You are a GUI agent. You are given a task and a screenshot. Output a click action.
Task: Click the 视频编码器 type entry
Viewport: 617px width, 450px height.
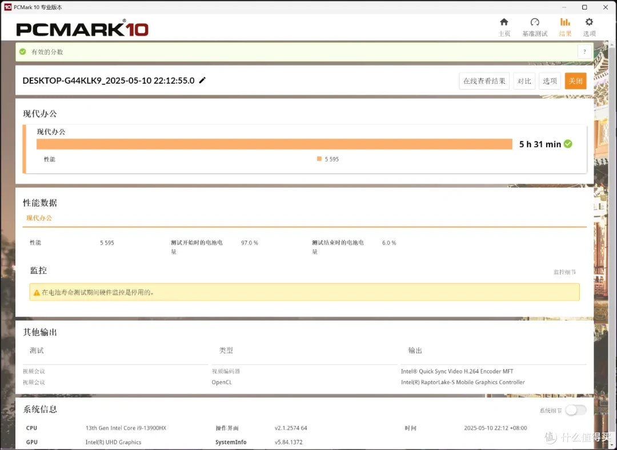coord(226,371)
